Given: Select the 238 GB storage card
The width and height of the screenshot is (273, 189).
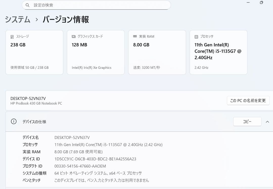Looking at the screenshot, I should tap(34, 52).
